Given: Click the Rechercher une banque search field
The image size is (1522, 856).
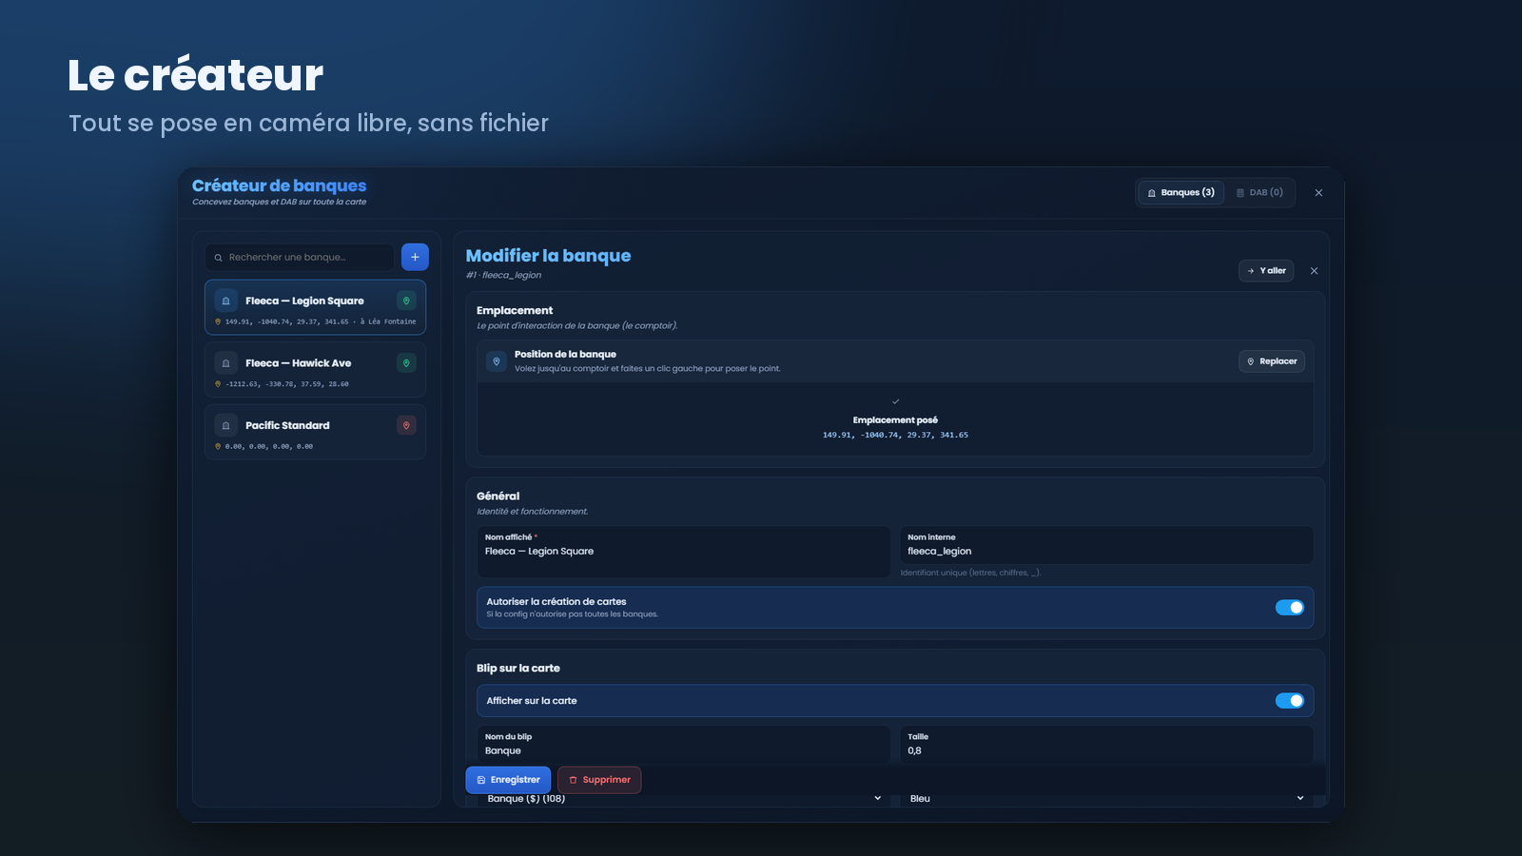Looking at the screenshot, I should (x=300, y=258).
